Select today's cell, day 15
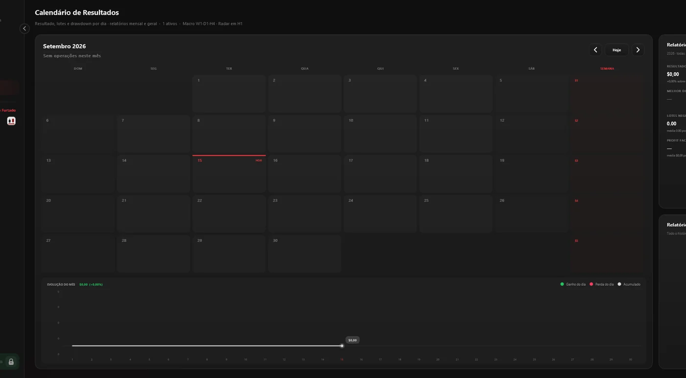This screenshot has width=686, height=378. [229, 174]
